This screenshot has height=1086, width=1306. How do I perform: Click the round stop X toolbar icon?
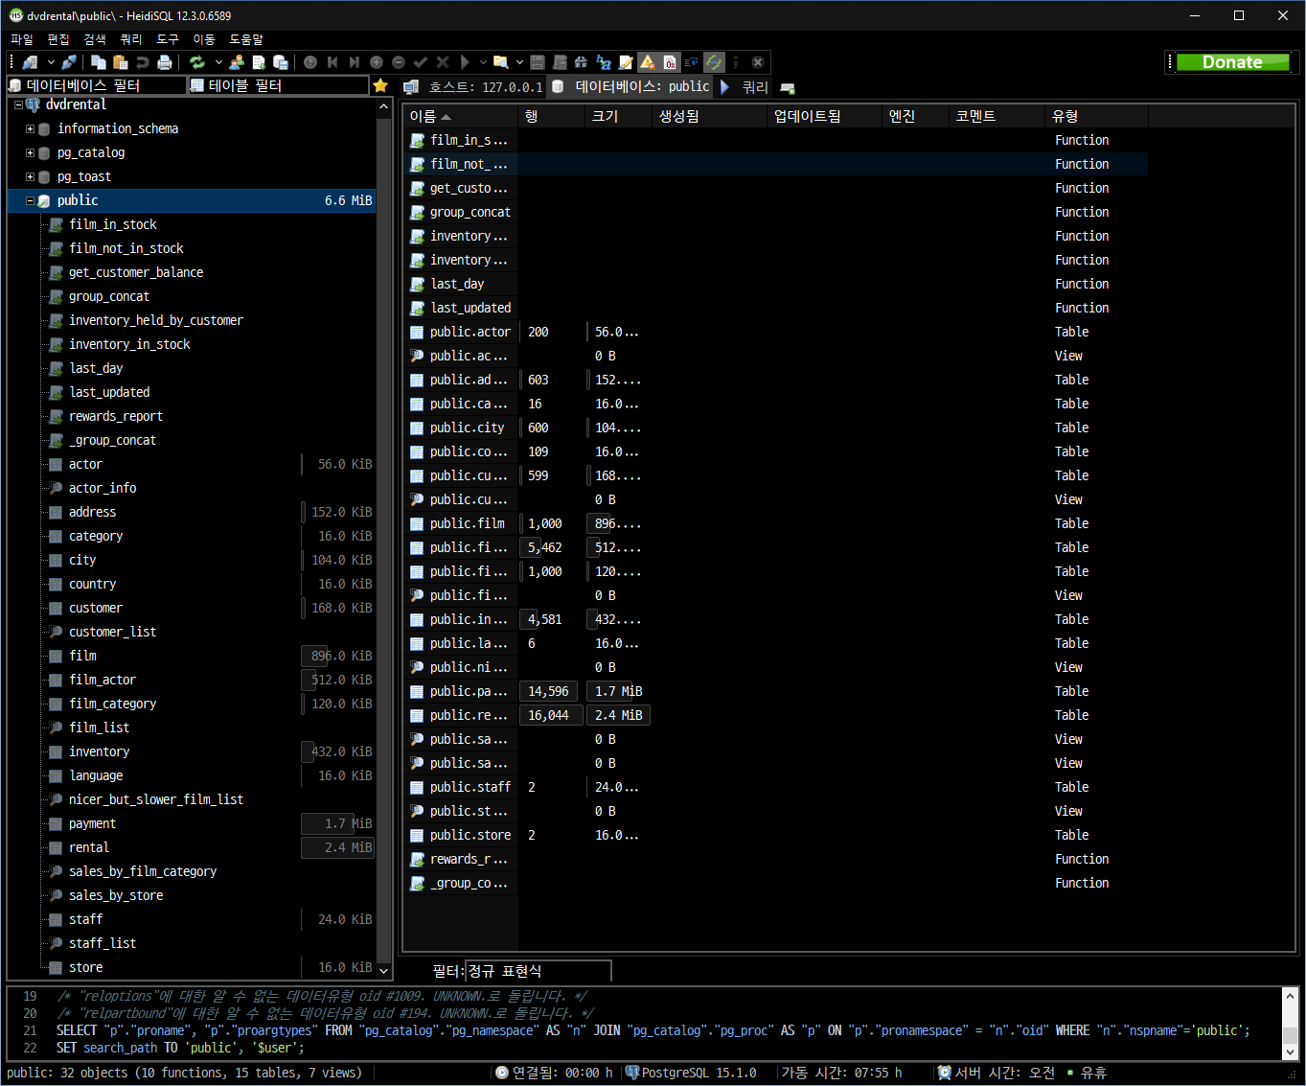click(758, 62)
